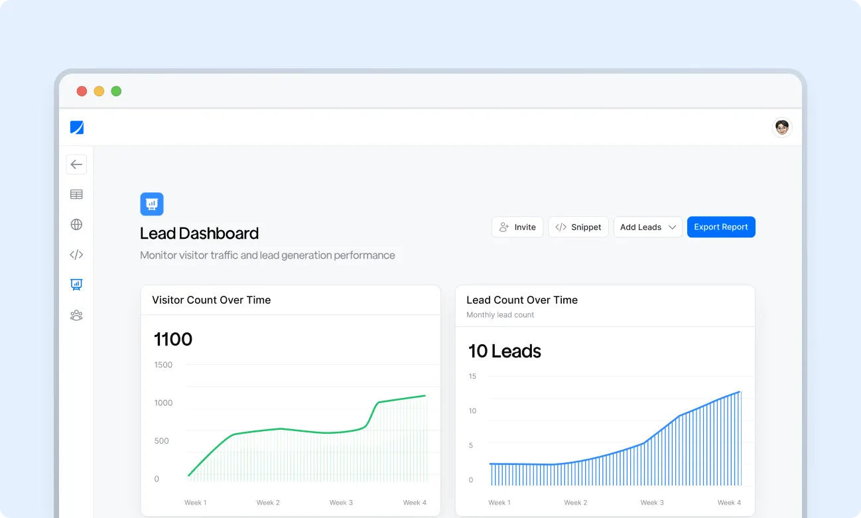Click the blue app logo icon

77,127
